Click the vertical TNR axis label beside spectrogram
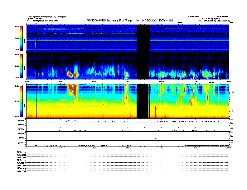The image size is (247, 190). point(25,106)
